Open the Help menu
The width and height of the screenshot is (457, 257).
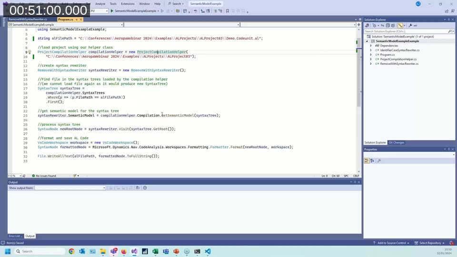point(158,4)
